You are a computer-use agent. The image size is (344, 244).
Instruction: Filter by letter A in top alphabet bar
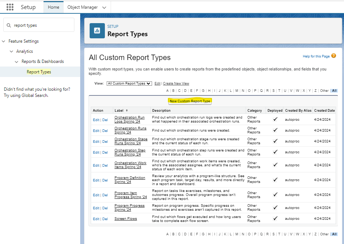point(167,90)
